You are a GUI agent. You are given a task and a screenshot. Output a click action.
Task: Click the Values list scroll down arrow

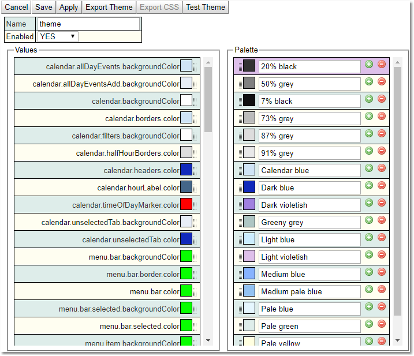tap(208, 341)
